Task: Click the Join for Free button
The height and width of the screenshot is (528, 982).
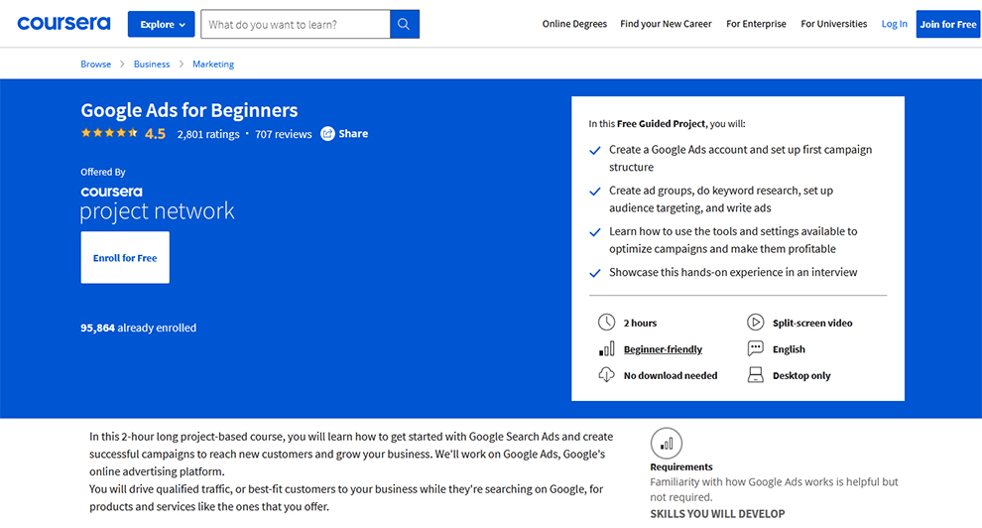Action: pos(947,25)
